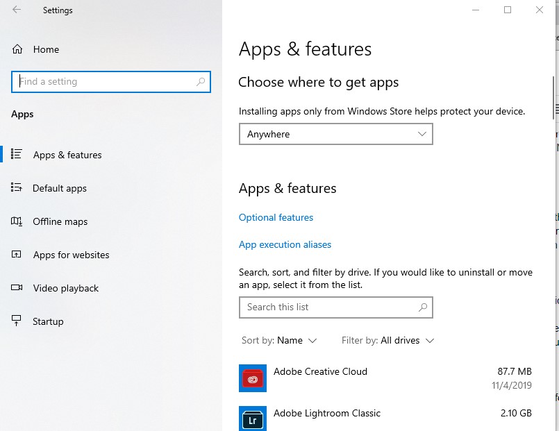Click the 11/4/2019 install date

click(512, 385)
